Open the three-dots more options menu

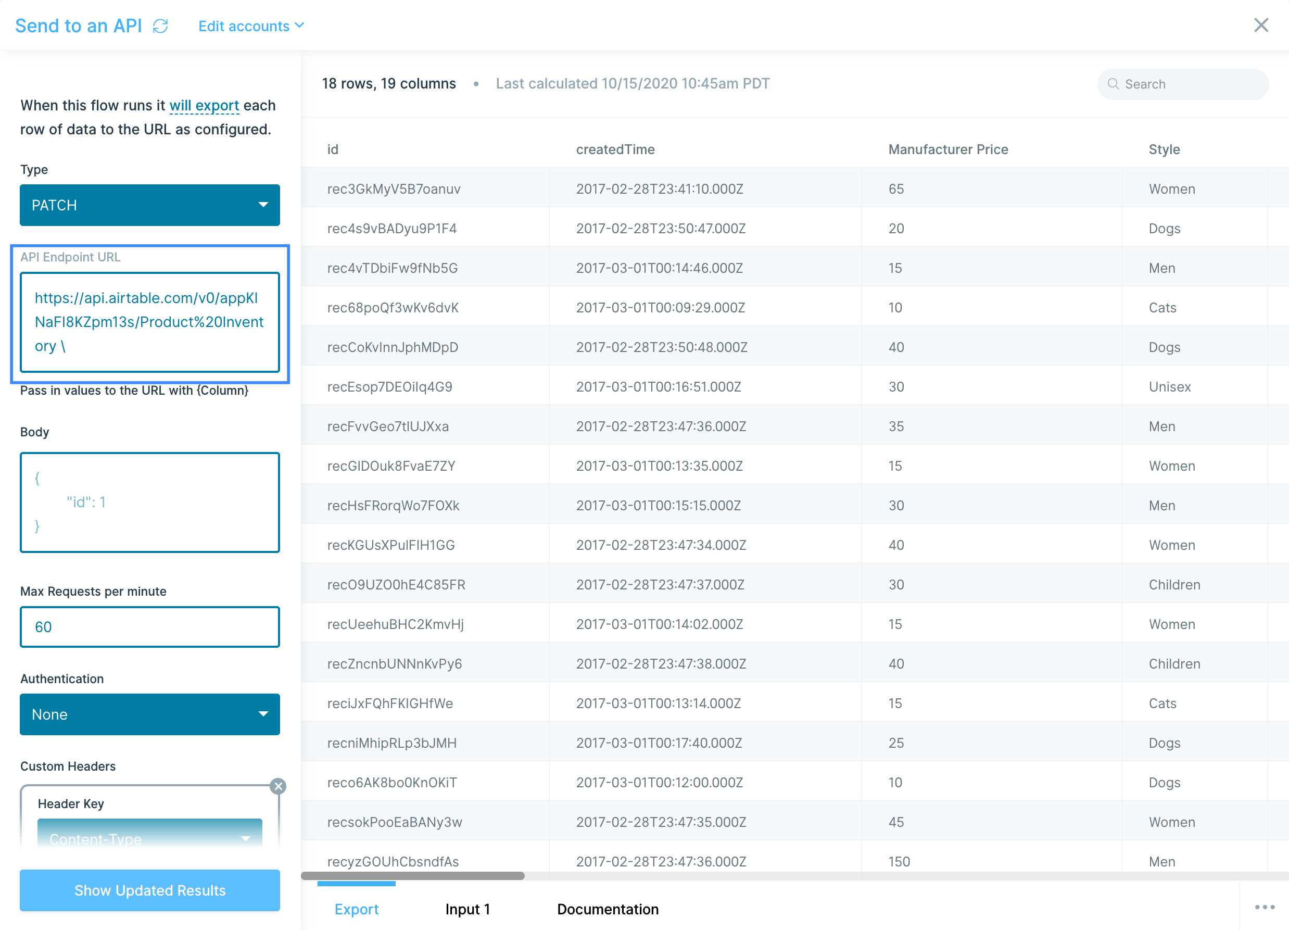coord(1265,907)
